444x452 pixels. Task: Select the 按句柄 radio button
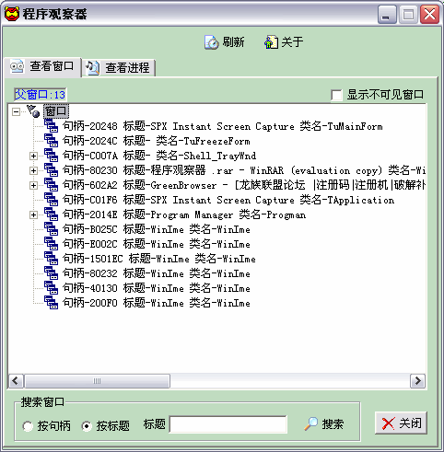click(28, 426)
